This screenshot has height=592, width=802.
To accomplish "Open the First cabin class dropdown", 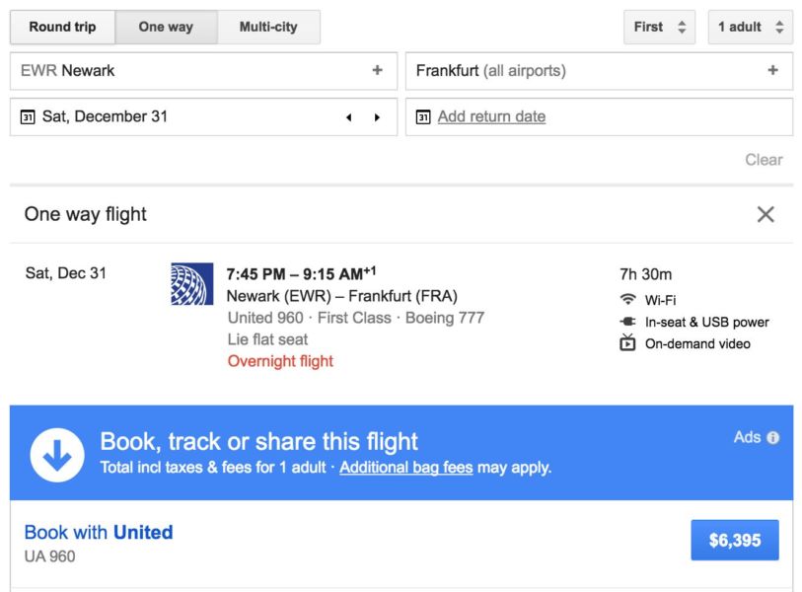I will click(659, 27).
